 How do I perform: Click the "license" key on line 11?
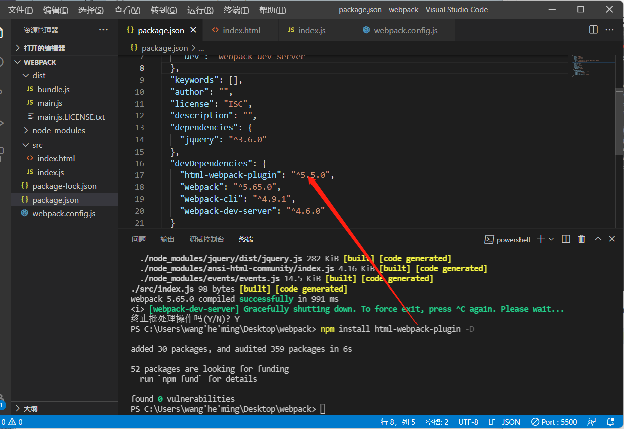pyautogui.click(x=191, y=104)
